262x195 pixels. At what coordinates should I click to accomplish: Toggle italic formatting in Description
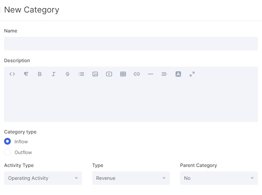tap(54, 74)
